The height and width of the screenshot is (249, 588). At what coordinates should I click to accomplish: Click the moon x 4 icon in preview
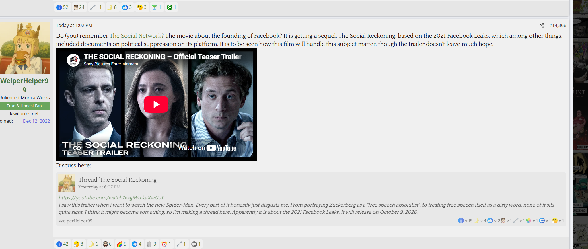pos(476,221)
